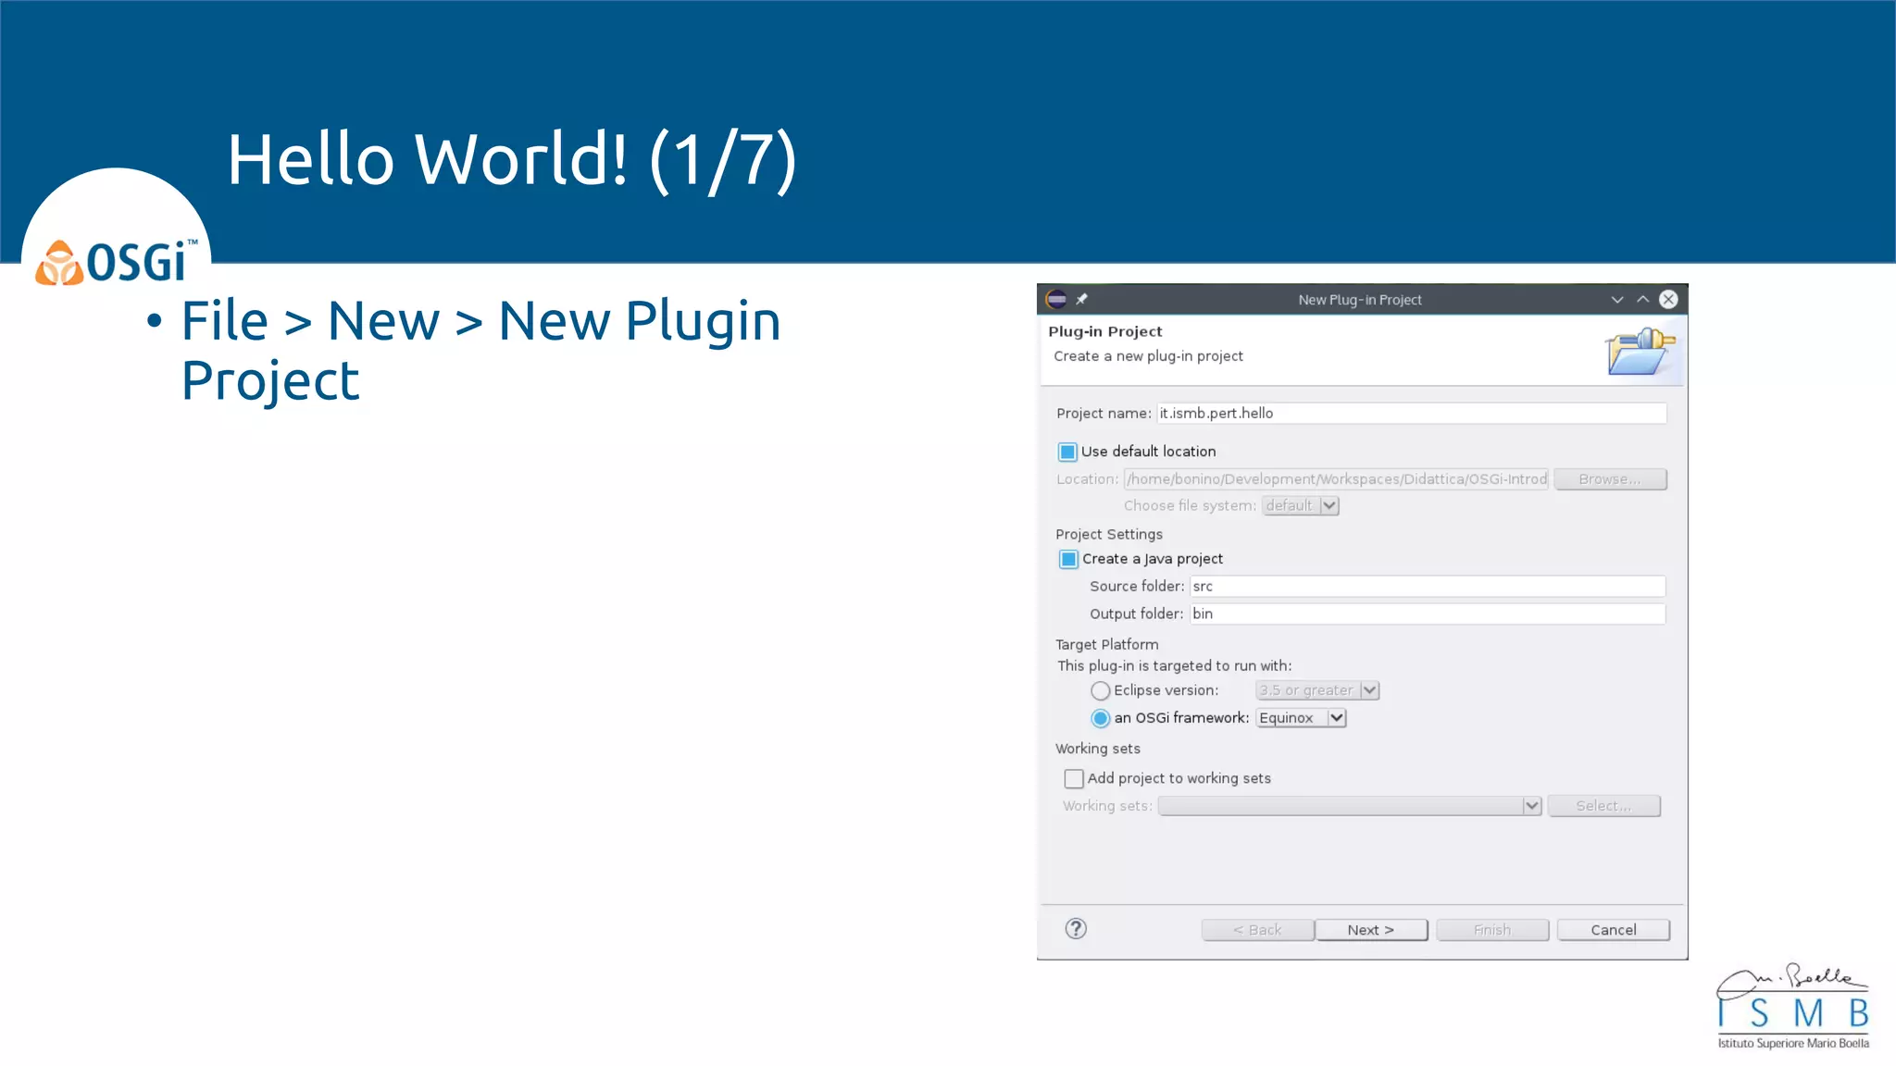Click the Source folder field
Image resolution: width=1896 pixels, height=1066 pixels.
[x=1428, y=587]
